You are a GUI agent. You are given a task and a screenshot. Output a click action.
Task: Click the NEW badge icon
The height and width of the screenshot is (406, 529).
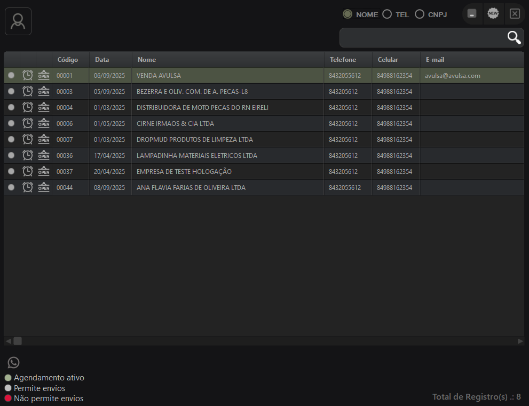pyautogui.click(x=493, y=14)
